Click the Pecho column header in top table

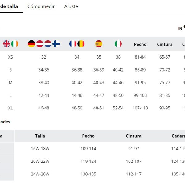pos(140,44)
